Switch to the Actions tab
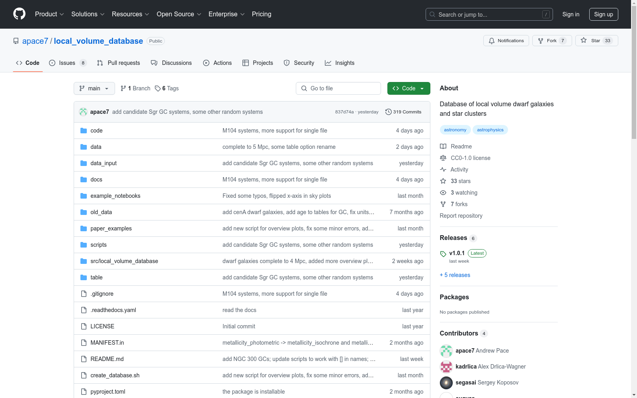This screenshot has width=637, height=398. pyautogui.click(x=217, y=63)
